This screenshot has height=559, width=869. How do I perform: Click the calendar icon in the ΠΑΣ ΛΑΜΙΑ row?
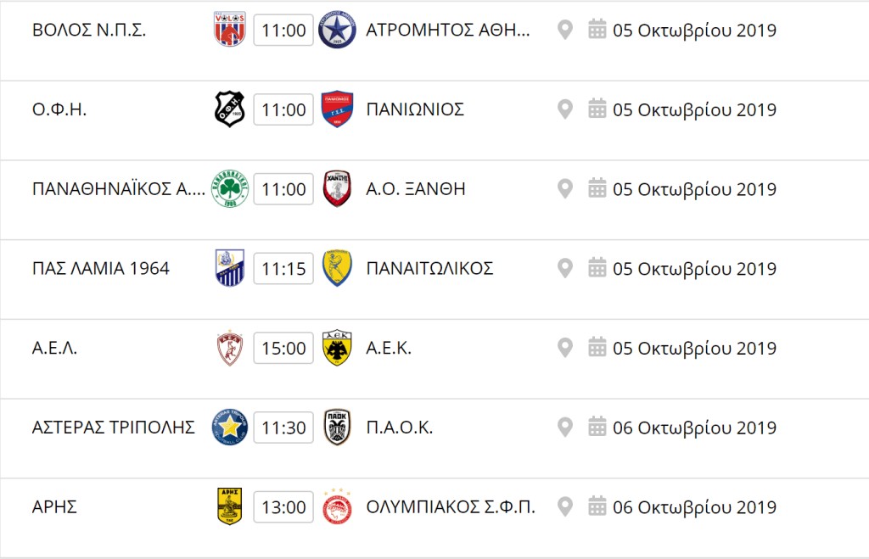(597, 267)
